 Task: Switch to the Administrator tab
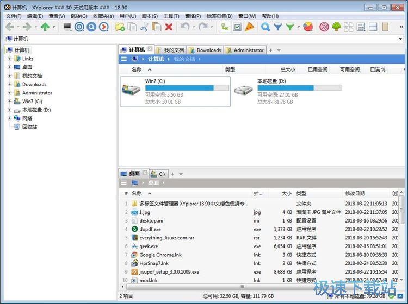[249, 50]
